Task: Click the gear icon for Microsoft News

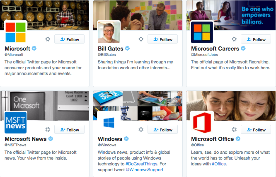Action: click(x=48, y=130)
